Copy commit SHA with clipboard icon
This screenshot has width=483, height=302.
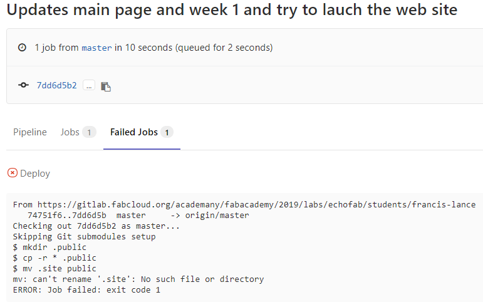pos(106,86)
